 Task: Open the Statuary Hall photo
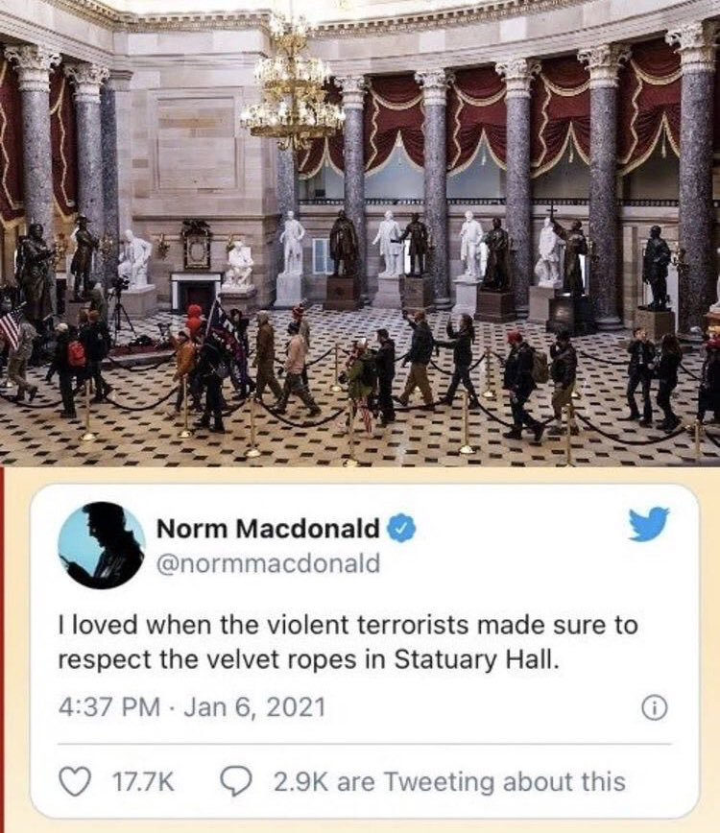tap(360, 233)
